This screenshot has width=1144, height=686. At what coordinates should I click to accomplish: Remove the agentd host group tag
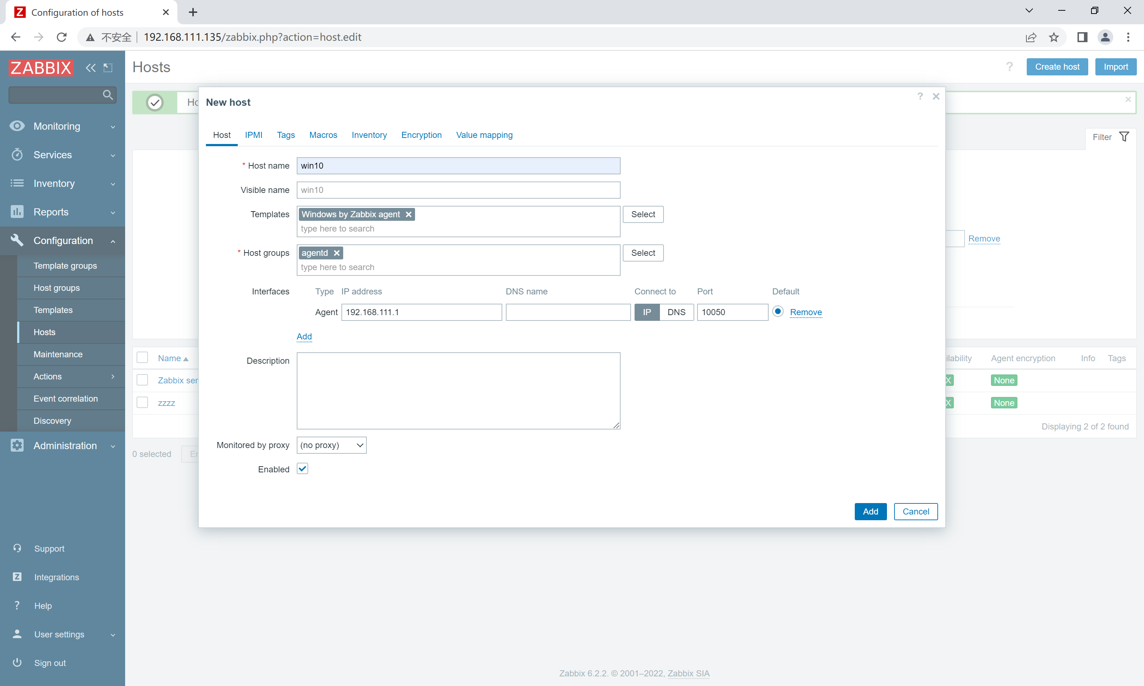coord(337,253)
